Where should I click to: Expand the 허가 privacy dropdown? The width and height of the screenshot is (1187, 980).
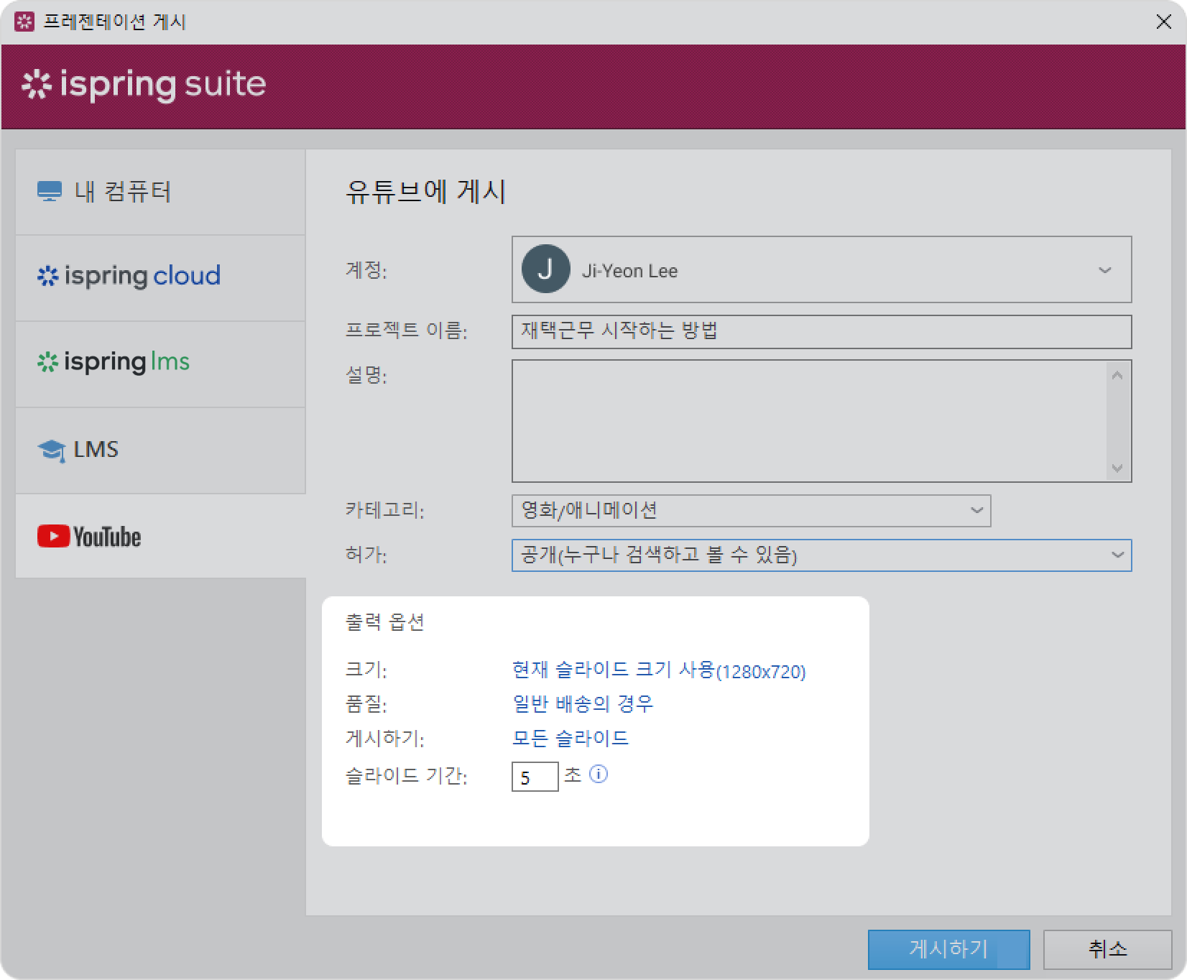click(x=1117, y=555)
